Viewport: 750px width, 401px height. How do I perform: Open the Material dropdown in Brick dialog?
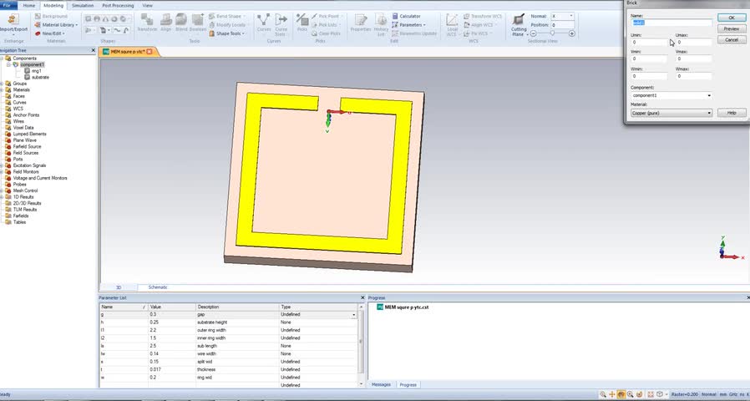(x=709, y=114)
